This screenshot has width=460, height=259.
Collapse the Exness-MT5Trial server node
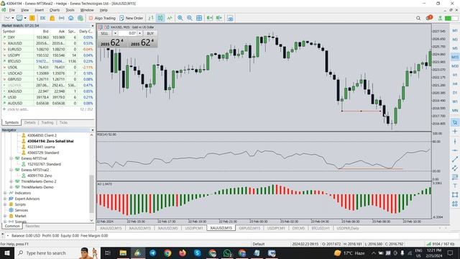[11, 158]
